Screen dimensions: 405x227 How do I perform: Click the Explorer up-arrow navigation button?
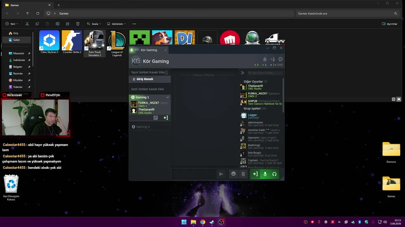coord(28,14)
